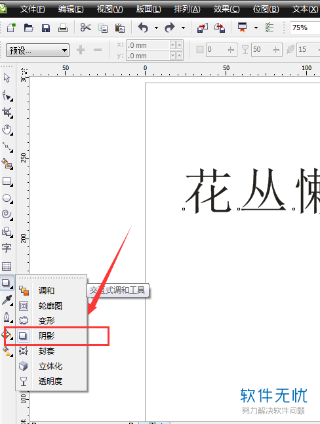Click the 丛 character on canvas
Screen dimensions: 320x424
[263, 190]
